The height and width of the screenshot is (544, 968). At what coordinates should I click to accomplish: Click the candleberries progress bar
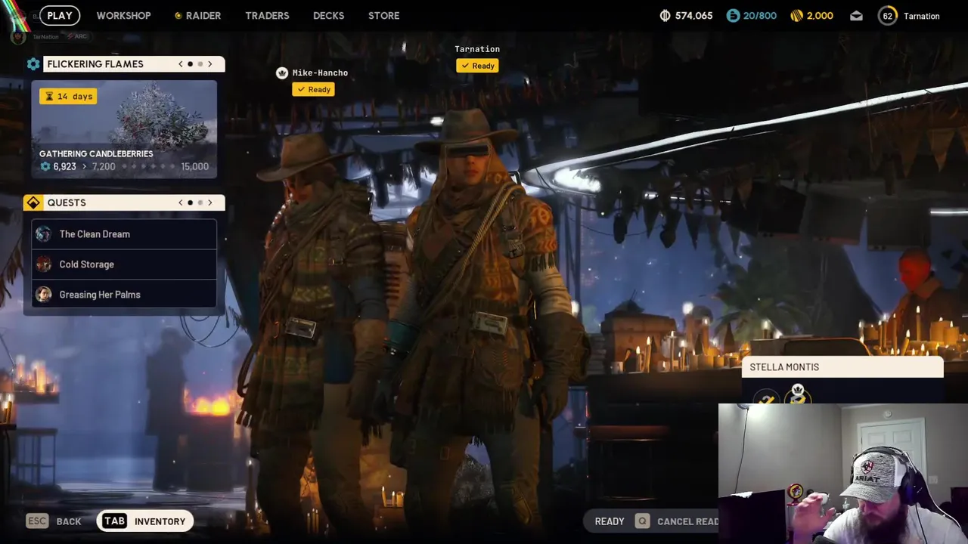click(149, 166)
